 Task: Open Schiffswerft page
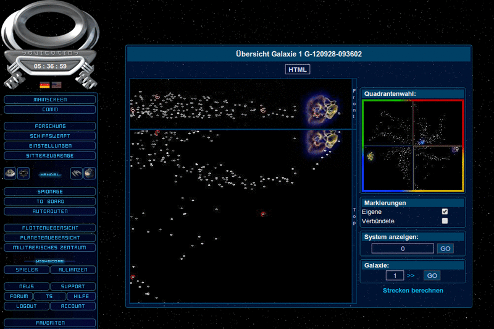point(50,136)
